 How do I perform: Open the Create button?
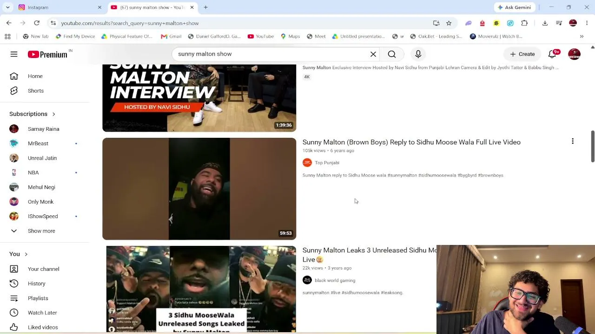click(x=522, y=54)
